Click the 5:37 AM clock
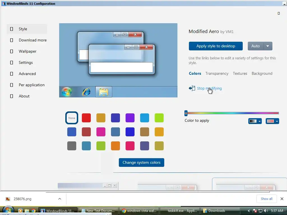 (277, 211)
